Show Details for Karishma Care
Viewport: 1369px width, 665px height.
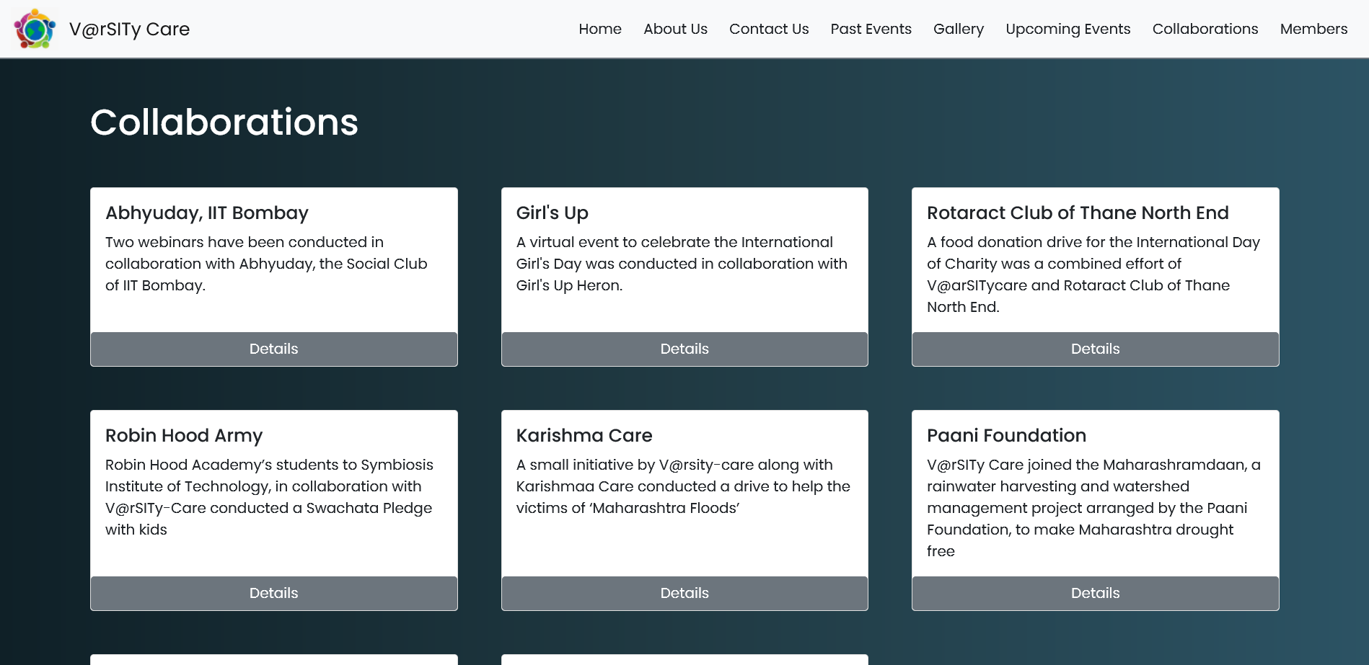[684, 593]
